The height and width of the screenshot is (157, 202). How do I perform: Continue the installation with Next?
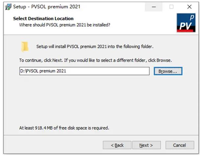point(146,145)
